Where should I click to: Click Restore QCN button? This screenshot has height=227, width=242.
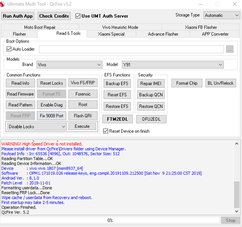point(151,106)
